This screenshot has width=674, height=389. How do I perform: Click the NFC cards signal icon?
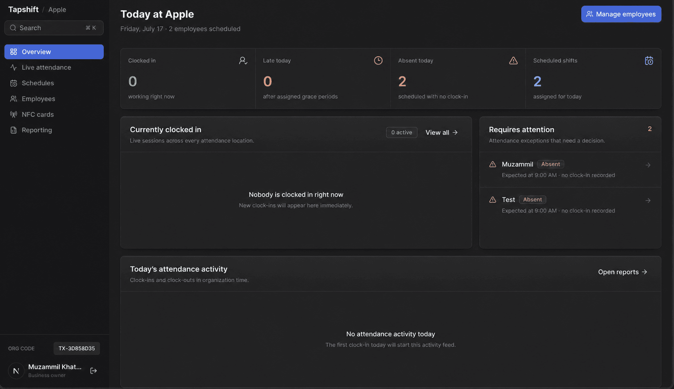pos(13,114)
